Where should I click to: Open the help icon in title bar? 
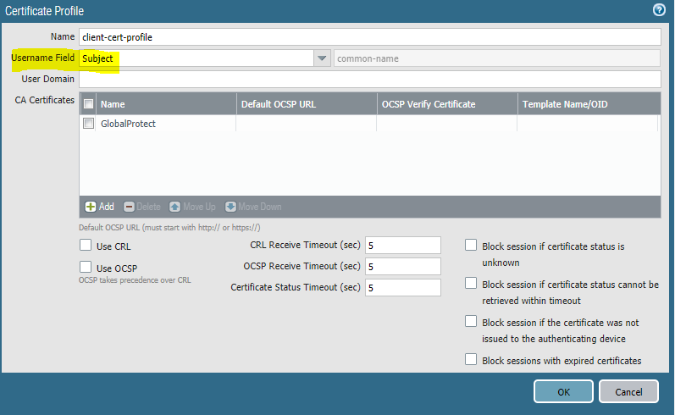click(x=658, y=10)
